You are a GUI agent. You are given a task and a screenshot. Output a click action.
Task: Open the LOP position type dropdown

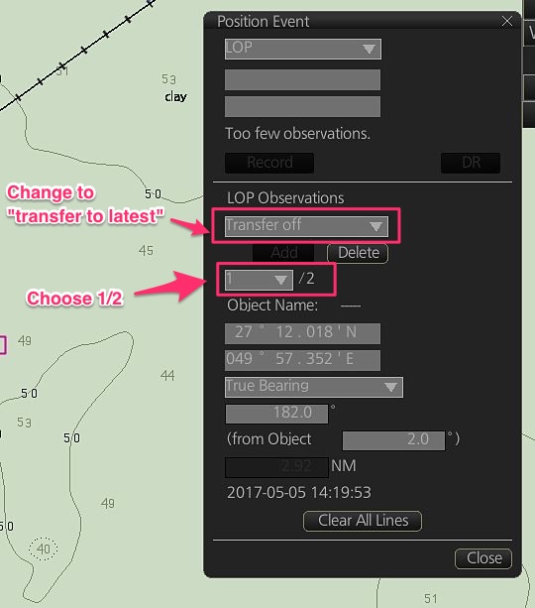pos(302,49)
